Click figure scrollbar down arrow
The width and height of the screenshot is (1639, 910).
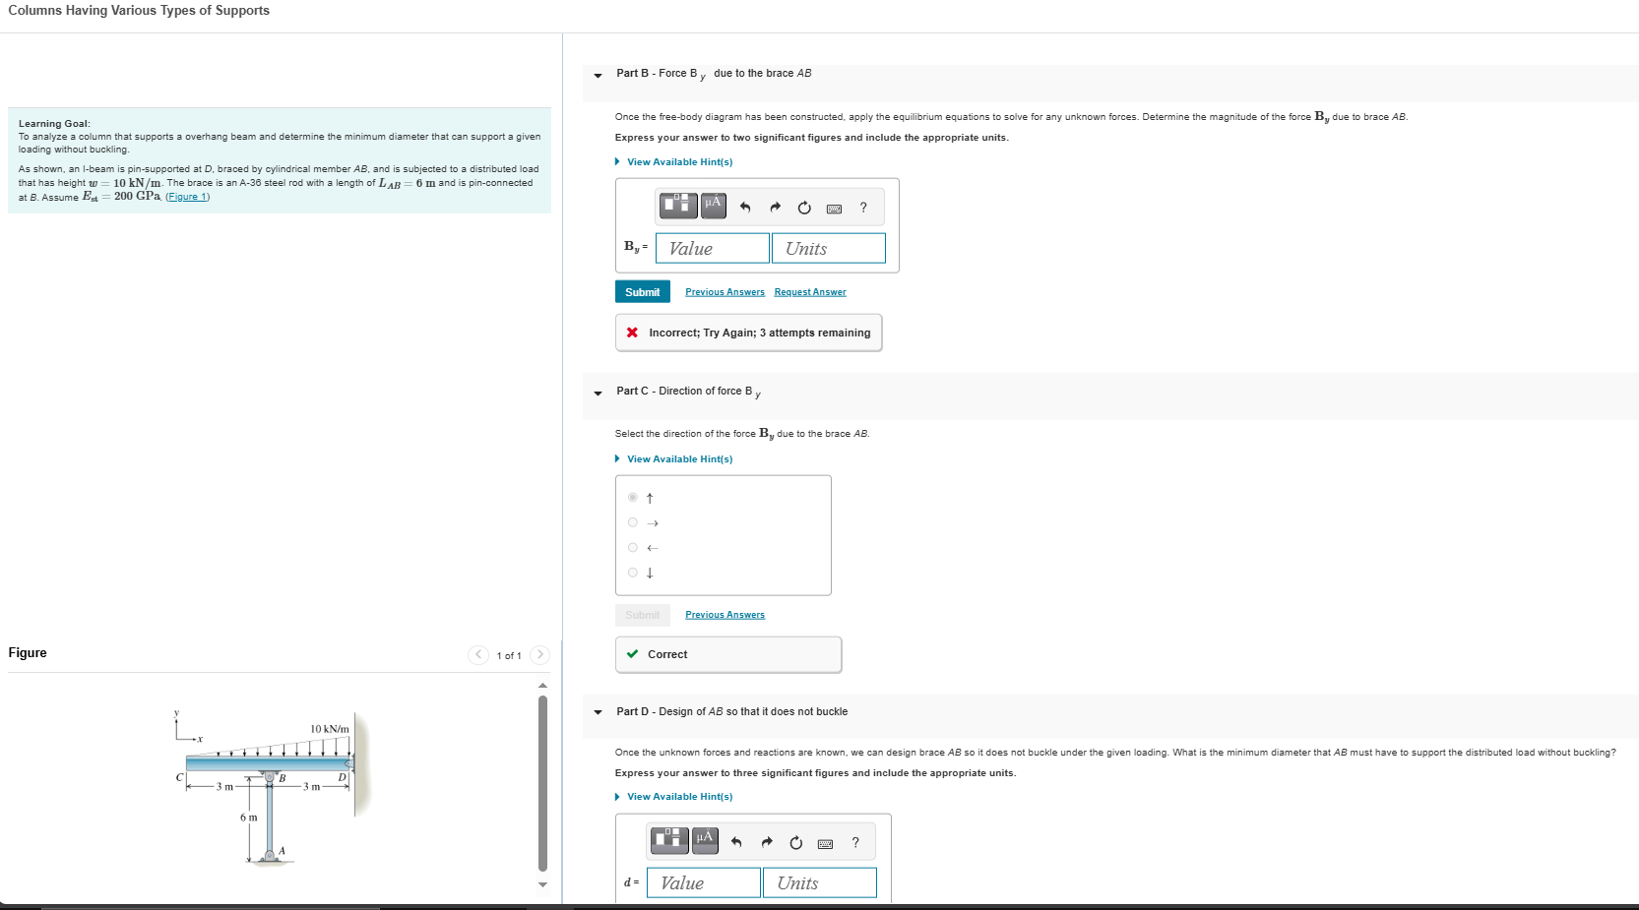click(x=542, y=884)
